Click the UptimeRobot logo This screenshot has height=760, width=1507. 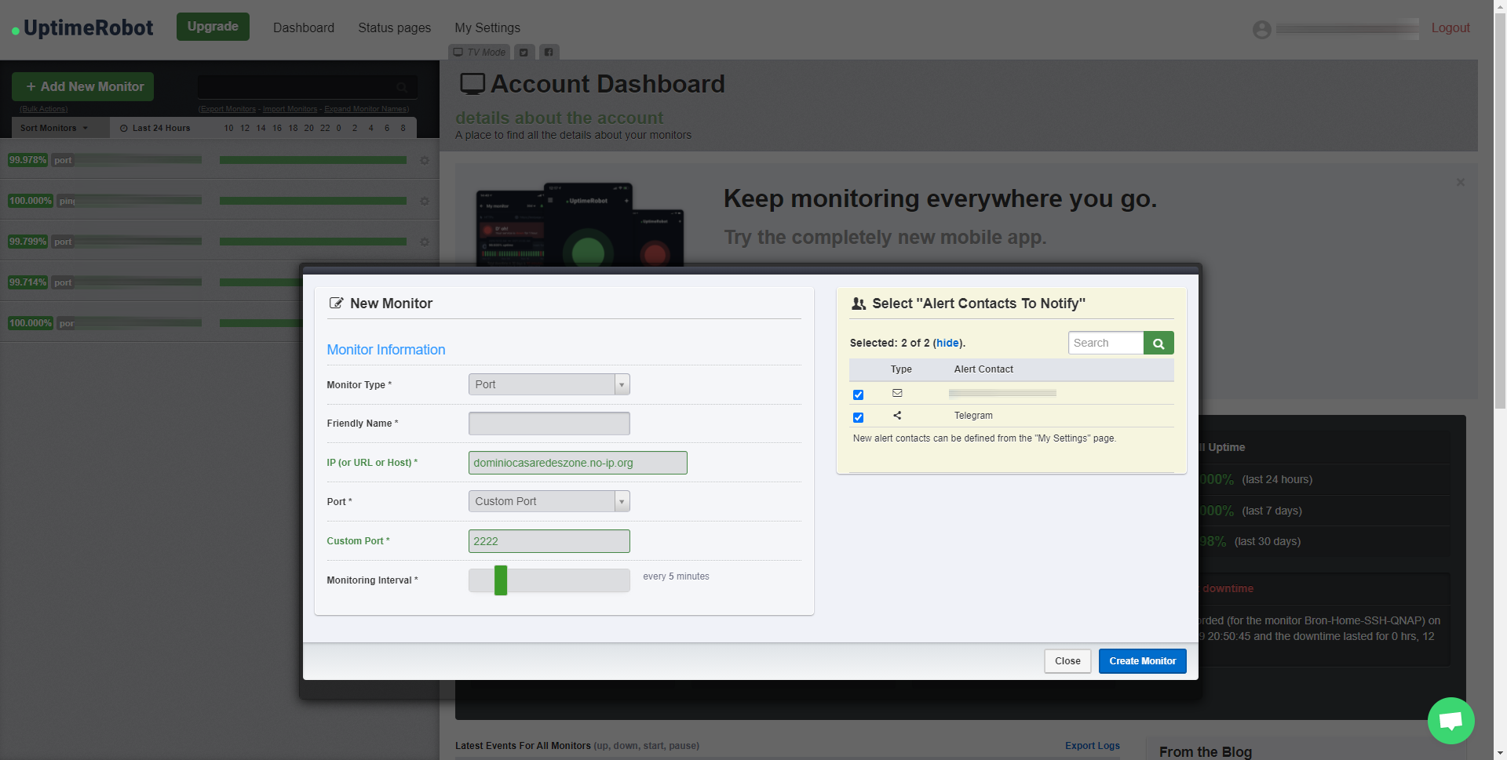click(x=82, y=28)
